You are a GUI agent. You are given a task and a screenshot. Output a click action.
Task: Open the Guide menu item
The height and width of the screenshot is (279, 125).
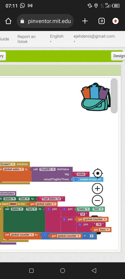coord(4,39)
